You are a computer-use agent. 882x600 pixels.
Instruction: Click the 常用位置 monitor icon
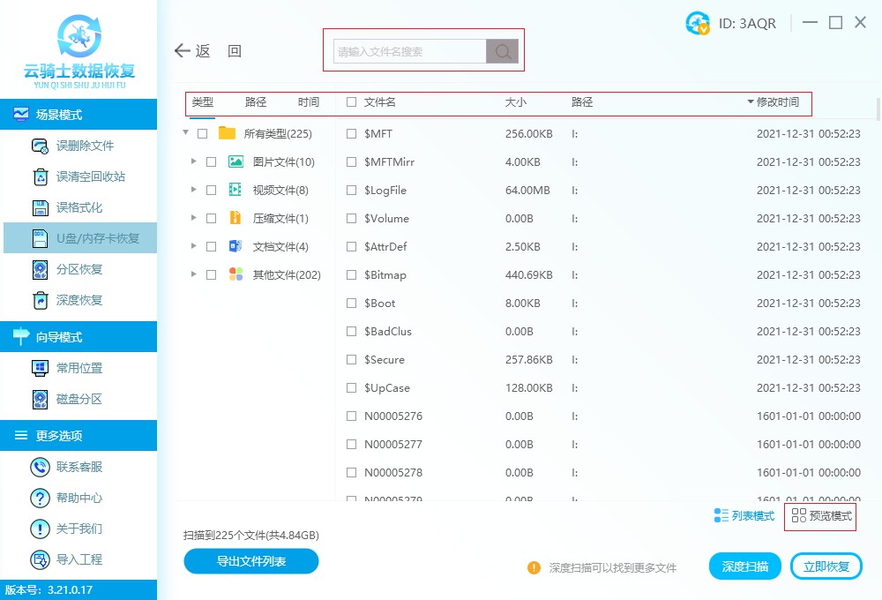click(x=40, y=368)
